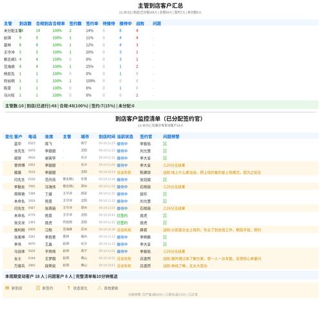This screenshot has width=321, height=309.
Task: Click the 其他更新 triangle legend icon
Action: [100, 288]
